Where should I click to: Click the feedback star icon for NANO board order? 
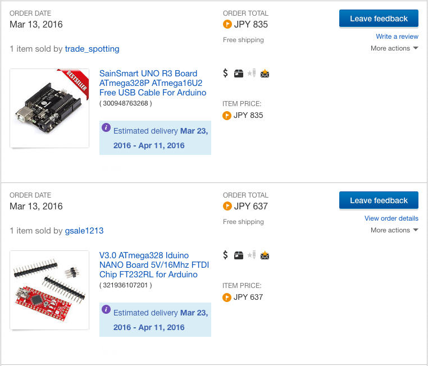251,255
